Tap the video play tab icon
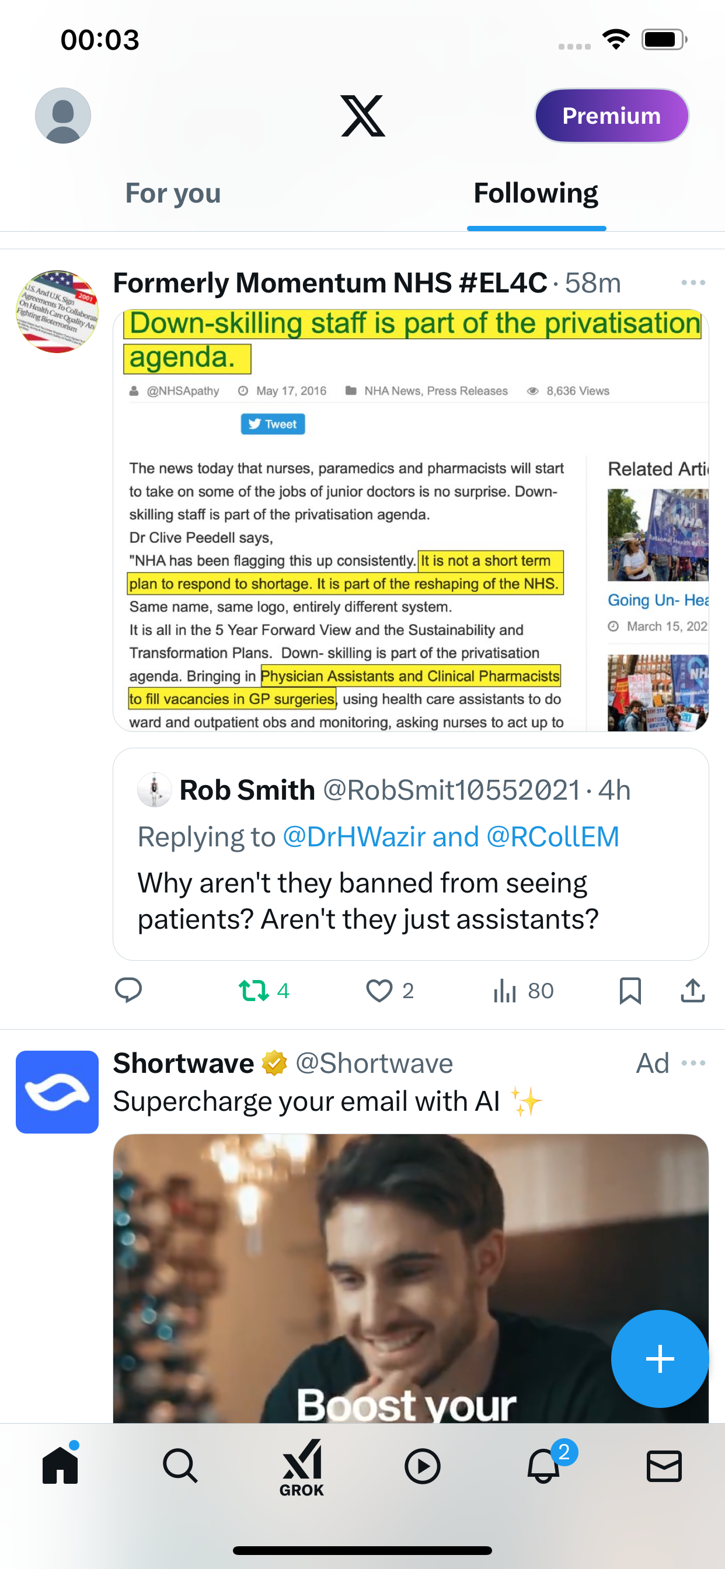This screenshot has height=1569, width=725. tap(422, 1466)
